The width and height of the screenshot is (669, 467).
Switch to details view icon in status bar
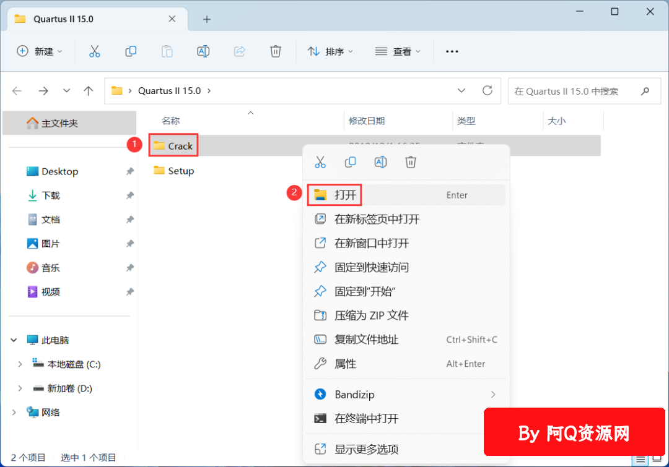point(641,460)
